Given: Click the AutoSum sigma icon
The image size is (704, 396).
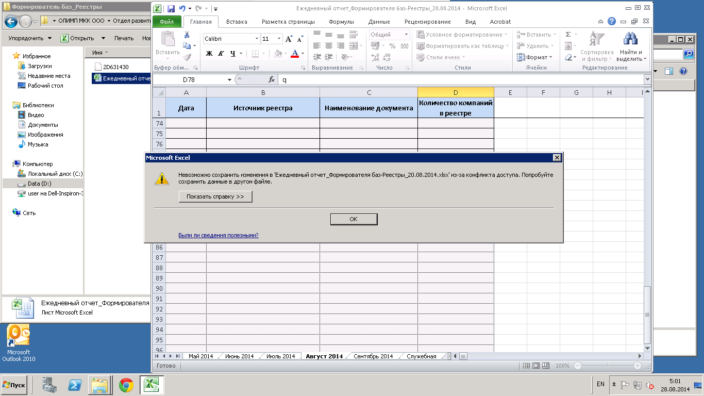Looking at the screenshot, I should [x=568, y=35].
